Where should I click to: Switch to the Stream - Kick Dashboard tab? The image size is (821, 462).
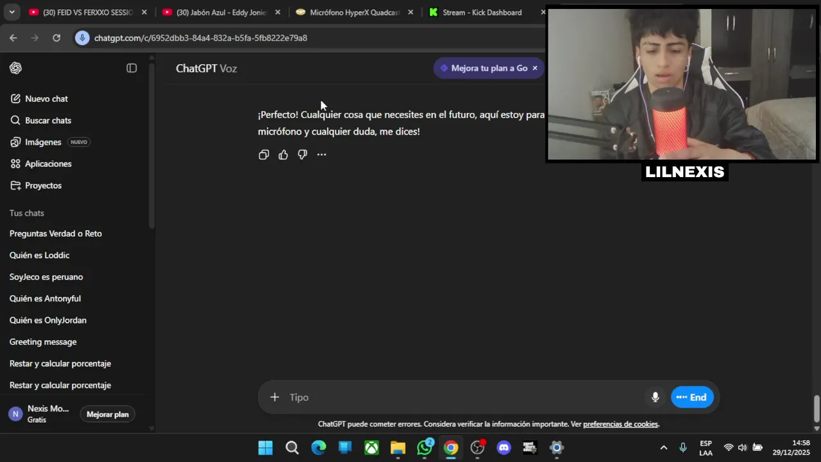482,12
